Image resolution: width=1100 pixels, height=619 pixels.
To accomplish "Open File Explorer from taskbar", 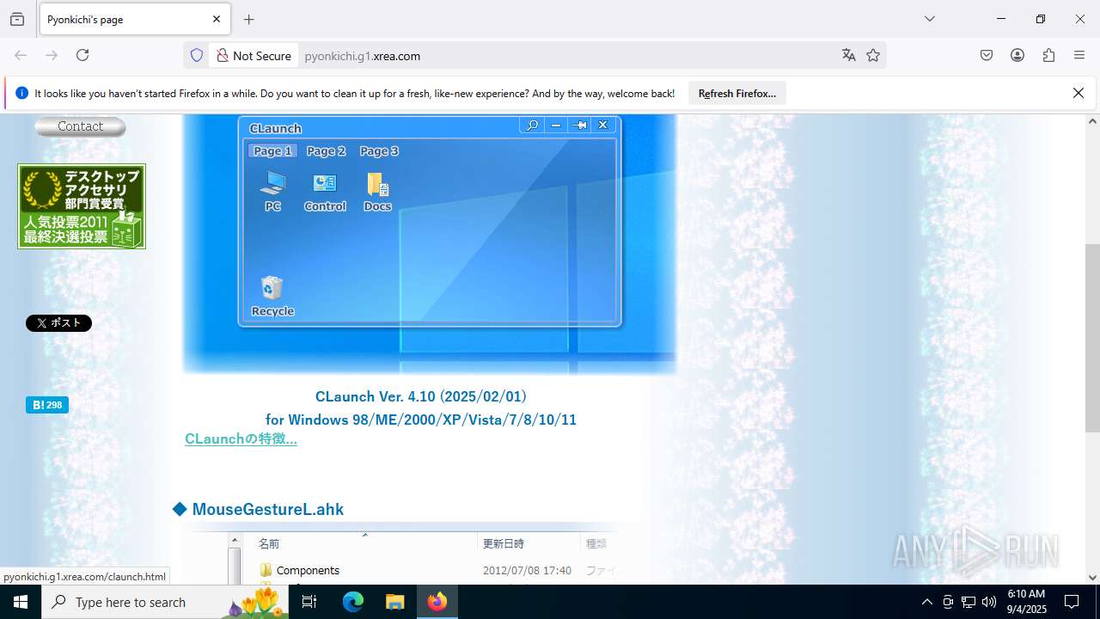I will pyautogui.click(x=394, y=602).
